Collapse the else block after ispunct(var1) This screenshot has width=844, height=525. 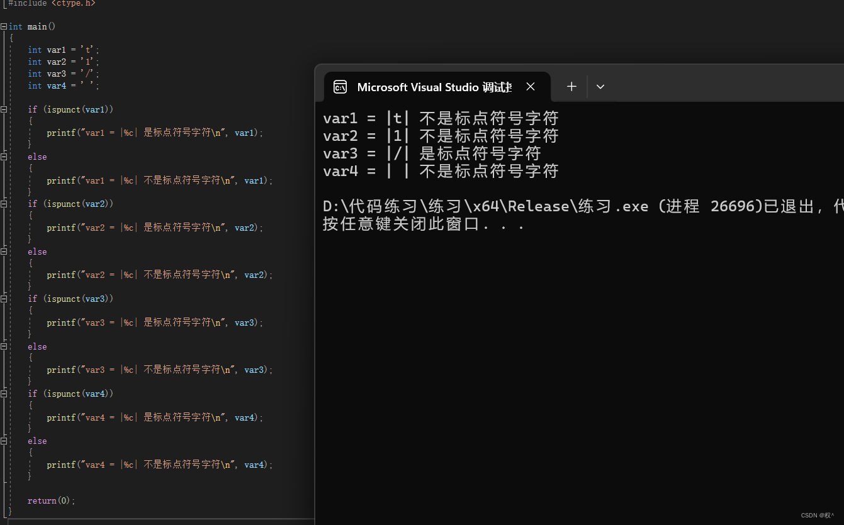coord(4,157)
